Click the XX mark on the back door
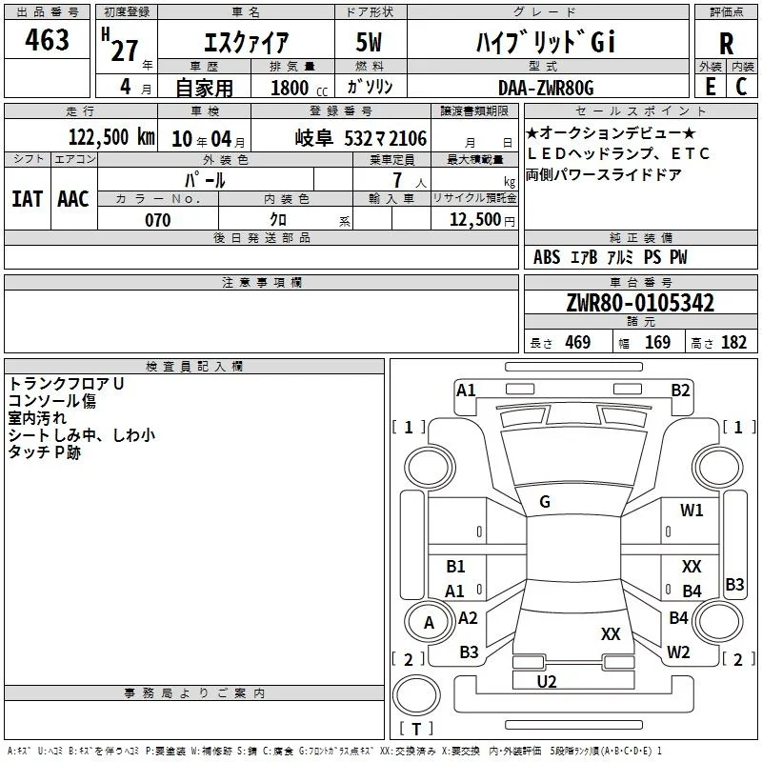Image resolution: width=762 pixels, height=762 pixels. coord(611,633)
